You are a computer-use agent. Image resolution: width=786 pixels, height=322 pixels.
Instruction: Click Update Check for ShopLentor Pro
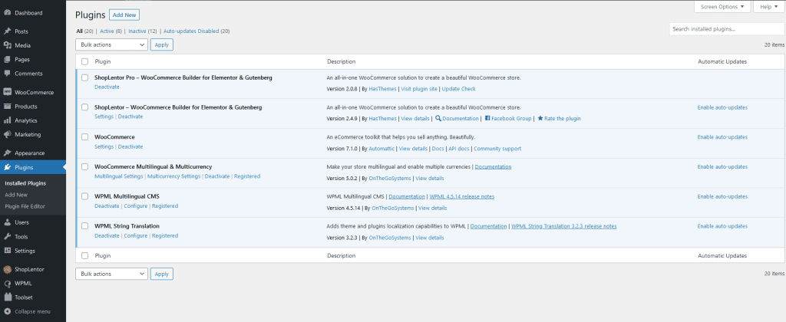(x=459, y=89)
